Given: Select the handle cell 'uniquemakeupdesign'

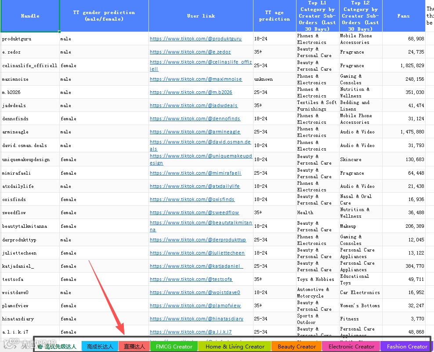Looking at the screenshot, I should (30, 159).
